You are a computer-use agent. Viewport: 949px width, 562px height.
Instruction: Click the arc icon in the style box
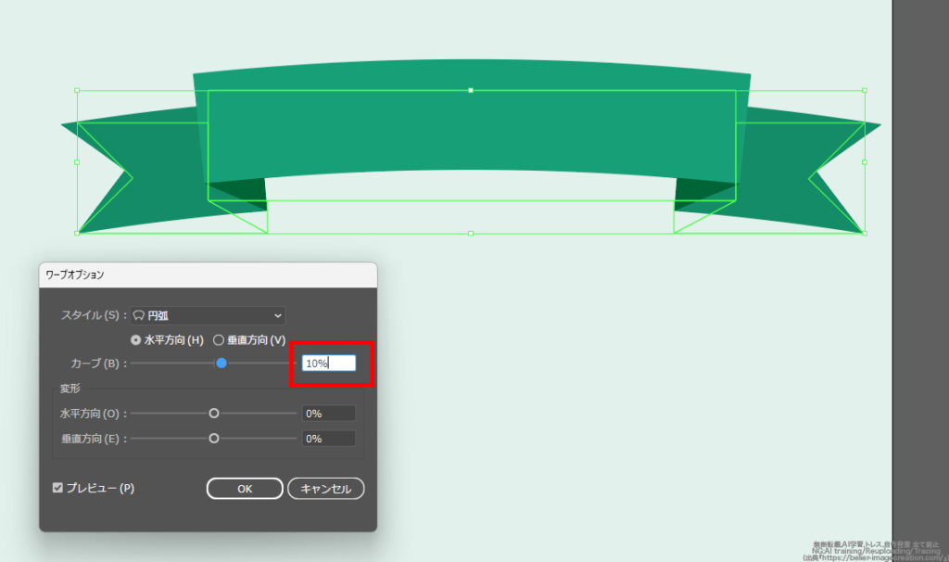140,315
